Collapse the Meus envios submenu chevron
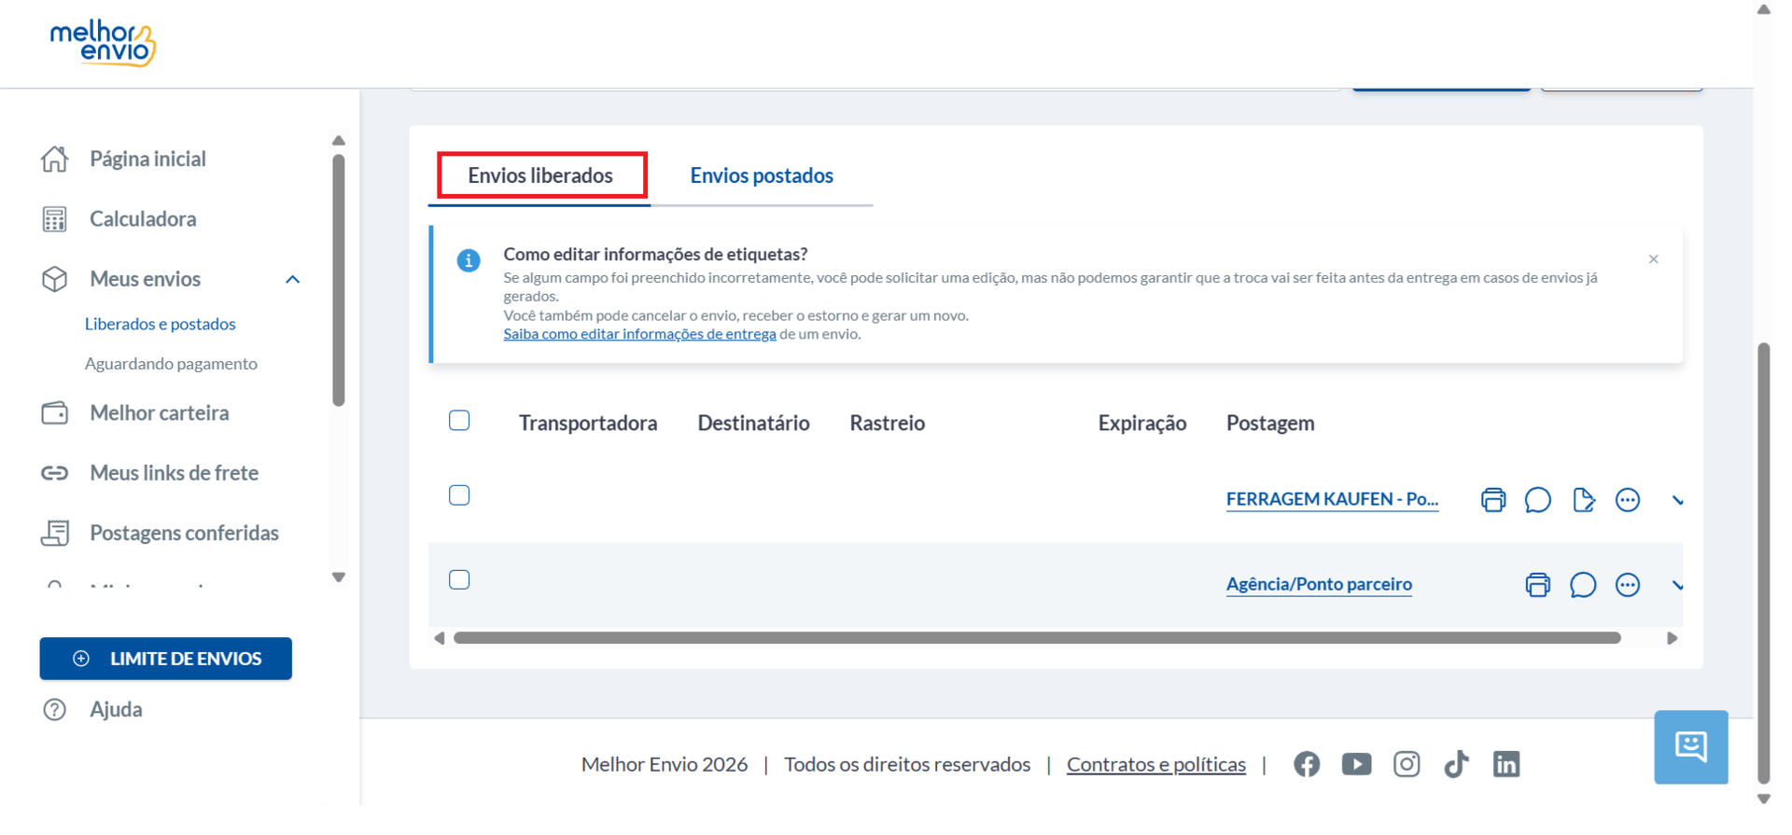 pyautogui.click(x=292, y=280)
